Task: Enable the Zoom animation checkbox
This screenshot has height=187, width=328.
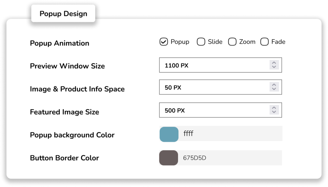Action: (x=232, y=42)
